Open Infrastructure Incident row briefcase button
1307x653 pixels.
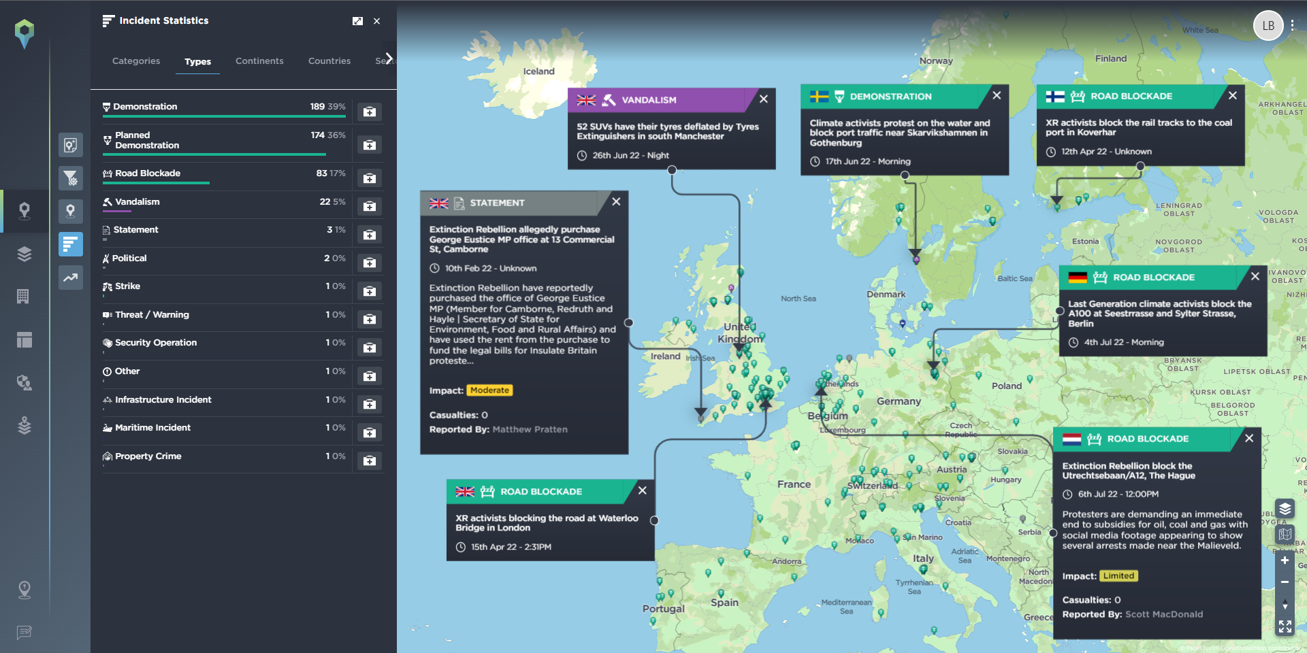[x=370, y=404]
